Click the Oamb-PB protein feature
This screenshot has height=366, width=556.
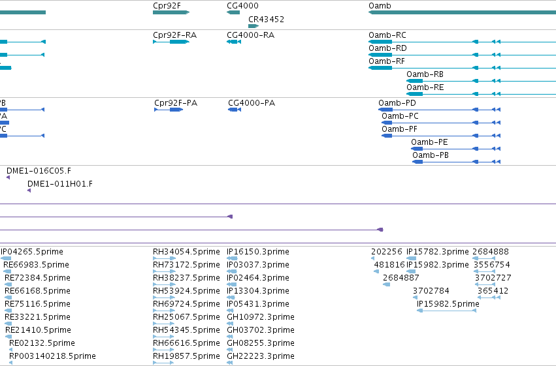click(x=456, y=162)
